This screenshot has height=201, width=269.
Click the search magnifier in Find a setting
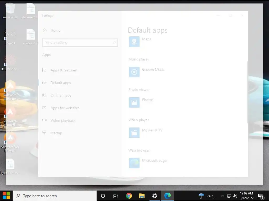coord(114,43)
